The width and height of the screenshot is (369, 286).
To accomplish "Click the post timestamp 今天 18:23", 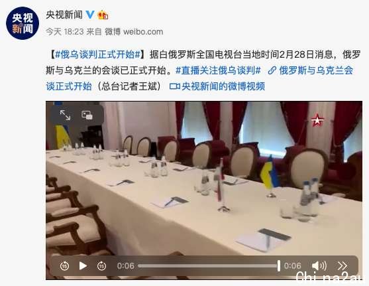I will tap(65, 32).
